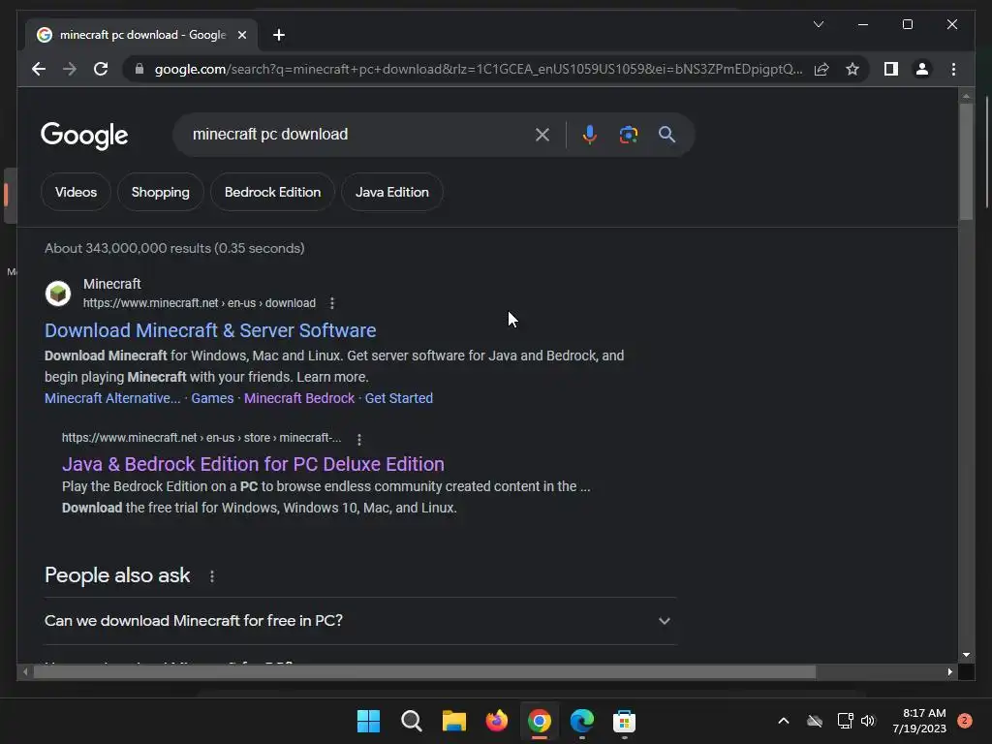Open the Chrome side panel
This screenshot has height=744, width=992.
pyautogui.click(x=891, y=69)
